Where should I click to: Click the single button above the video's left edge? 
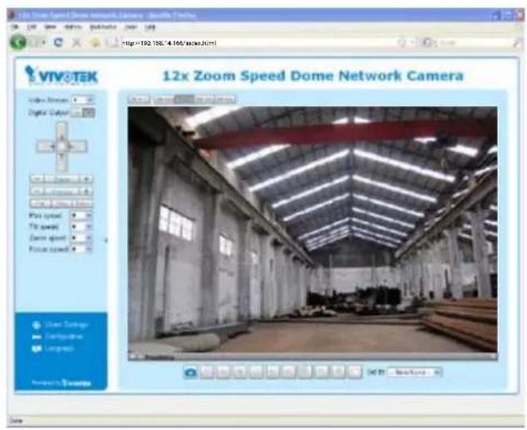click(139, 99)
